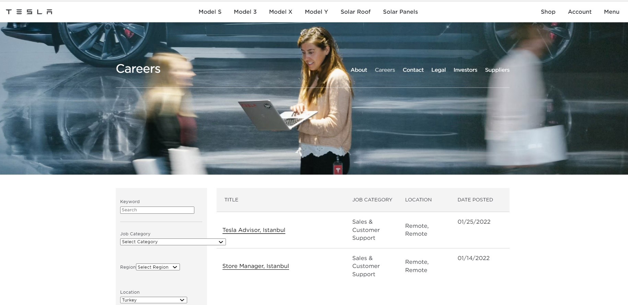This screenshot has width=628, height=305.
Task: Go to Account page
Action: point(580,12)
